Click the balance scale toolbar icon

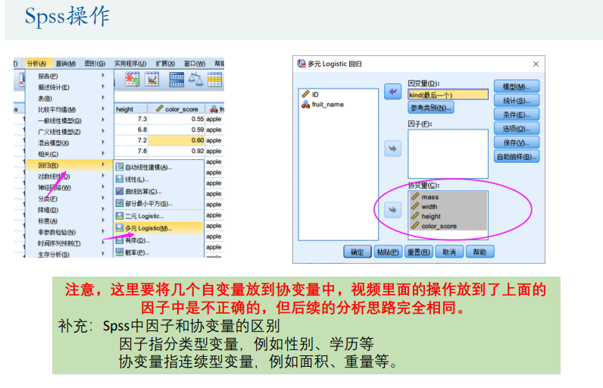196,80
